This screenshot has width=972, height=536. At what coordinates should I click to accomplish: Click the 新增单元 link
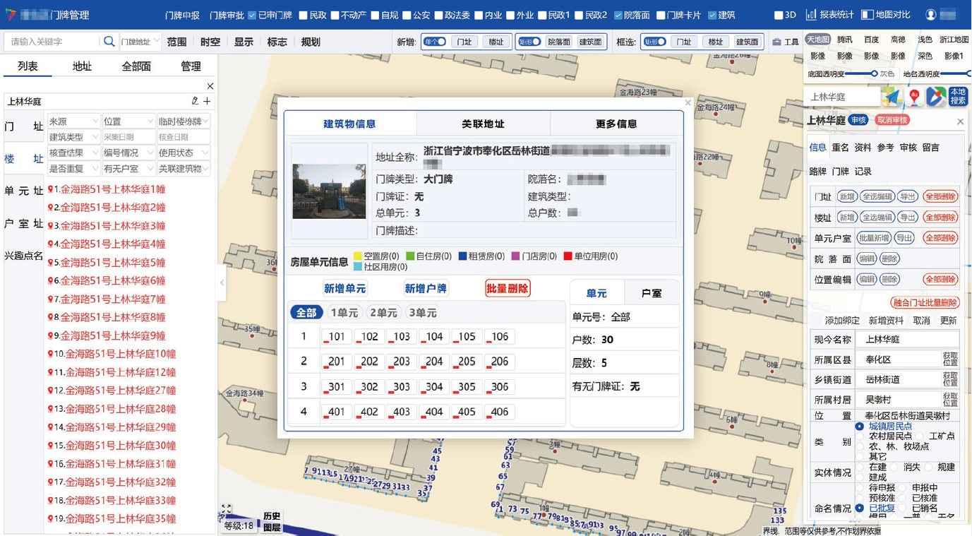(344, 288)
